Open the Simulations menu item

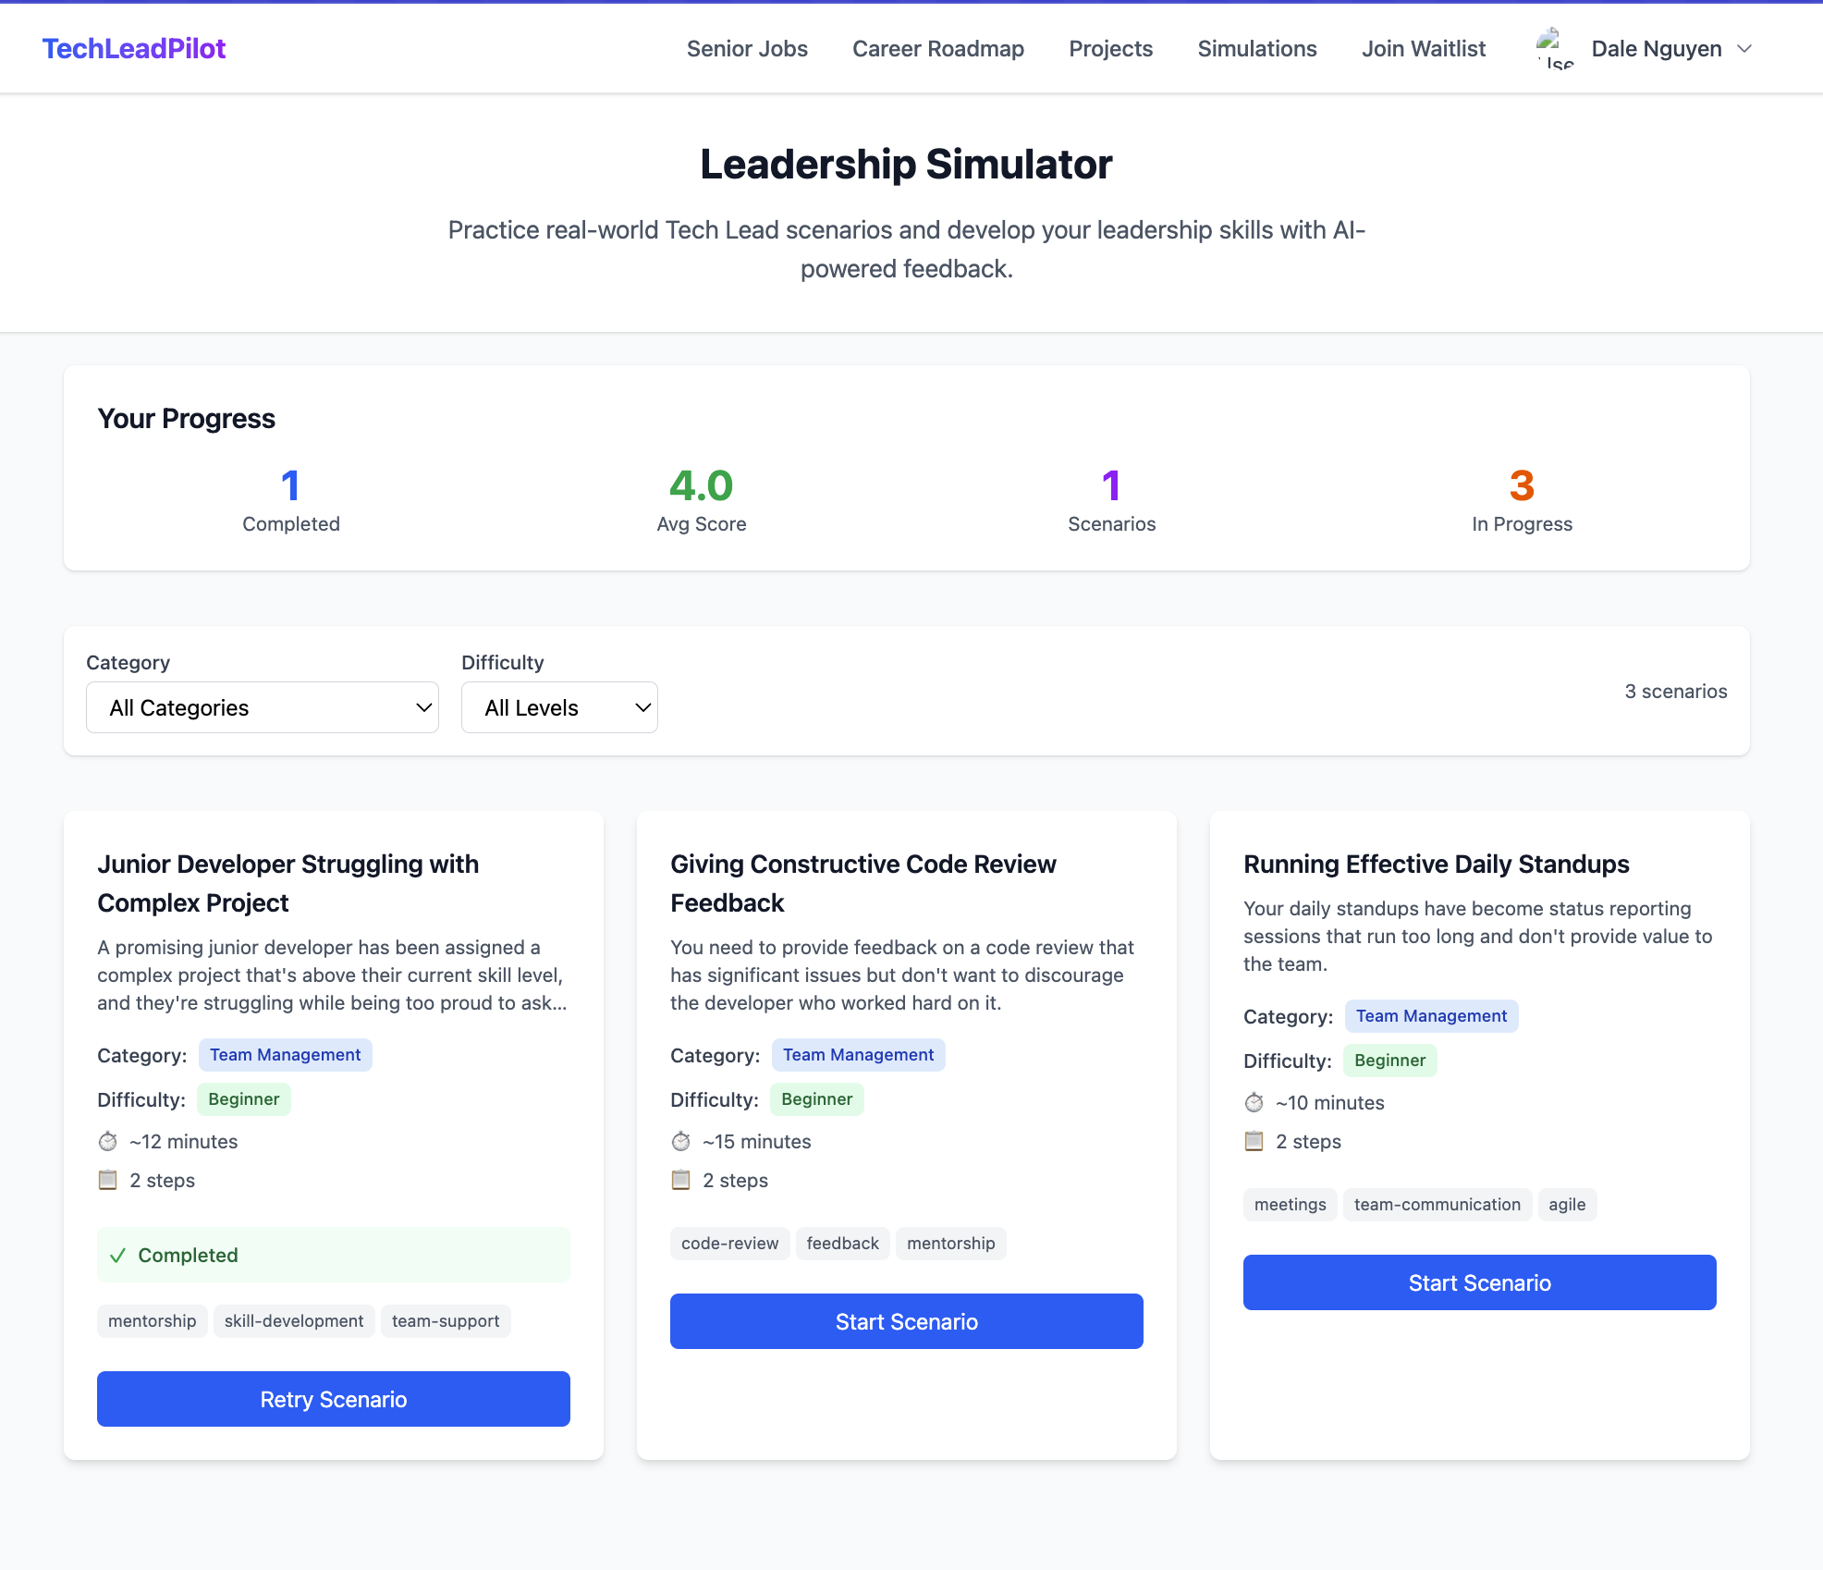point(1257,48)
